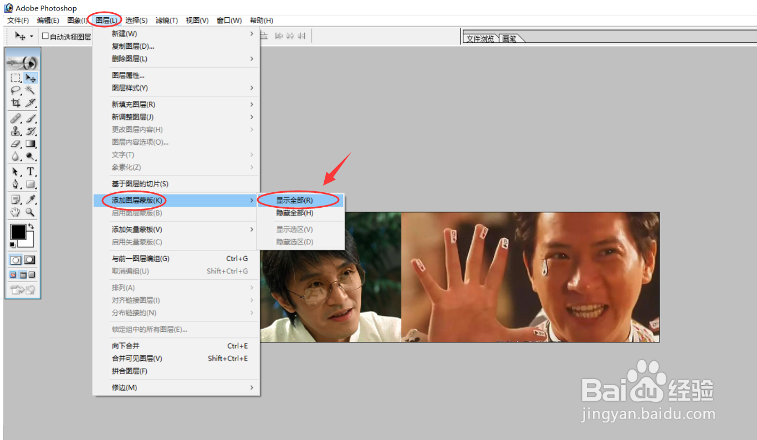This screenshot has height=440, width=757.
Task: Select the Crop tool
Action: pos(16,103)
